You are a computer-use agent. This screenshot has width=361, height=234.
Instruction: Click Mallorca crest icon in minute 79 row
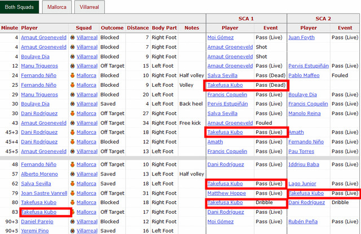click(x=73, y=193)
